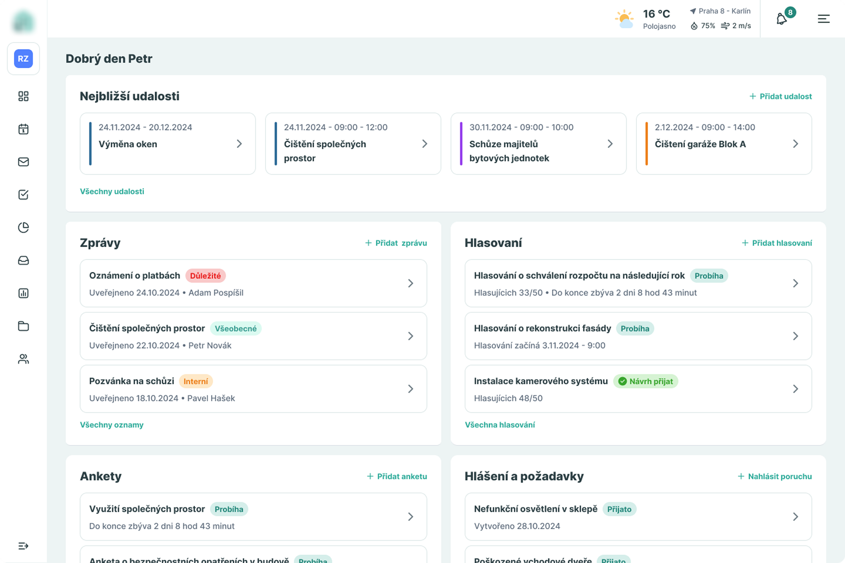Screen dimensions: 845x563
Task: Open the dashboard grid icon in sidebar
Action: coord(23,96)
